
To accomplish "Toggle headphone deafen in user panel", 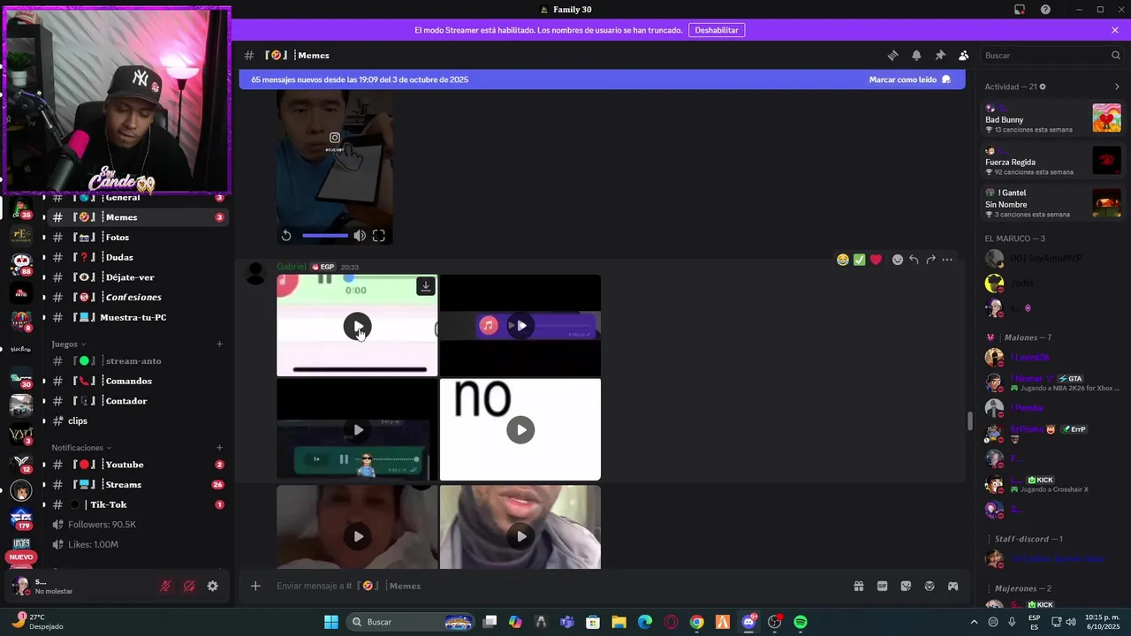I will coord(189,586).
